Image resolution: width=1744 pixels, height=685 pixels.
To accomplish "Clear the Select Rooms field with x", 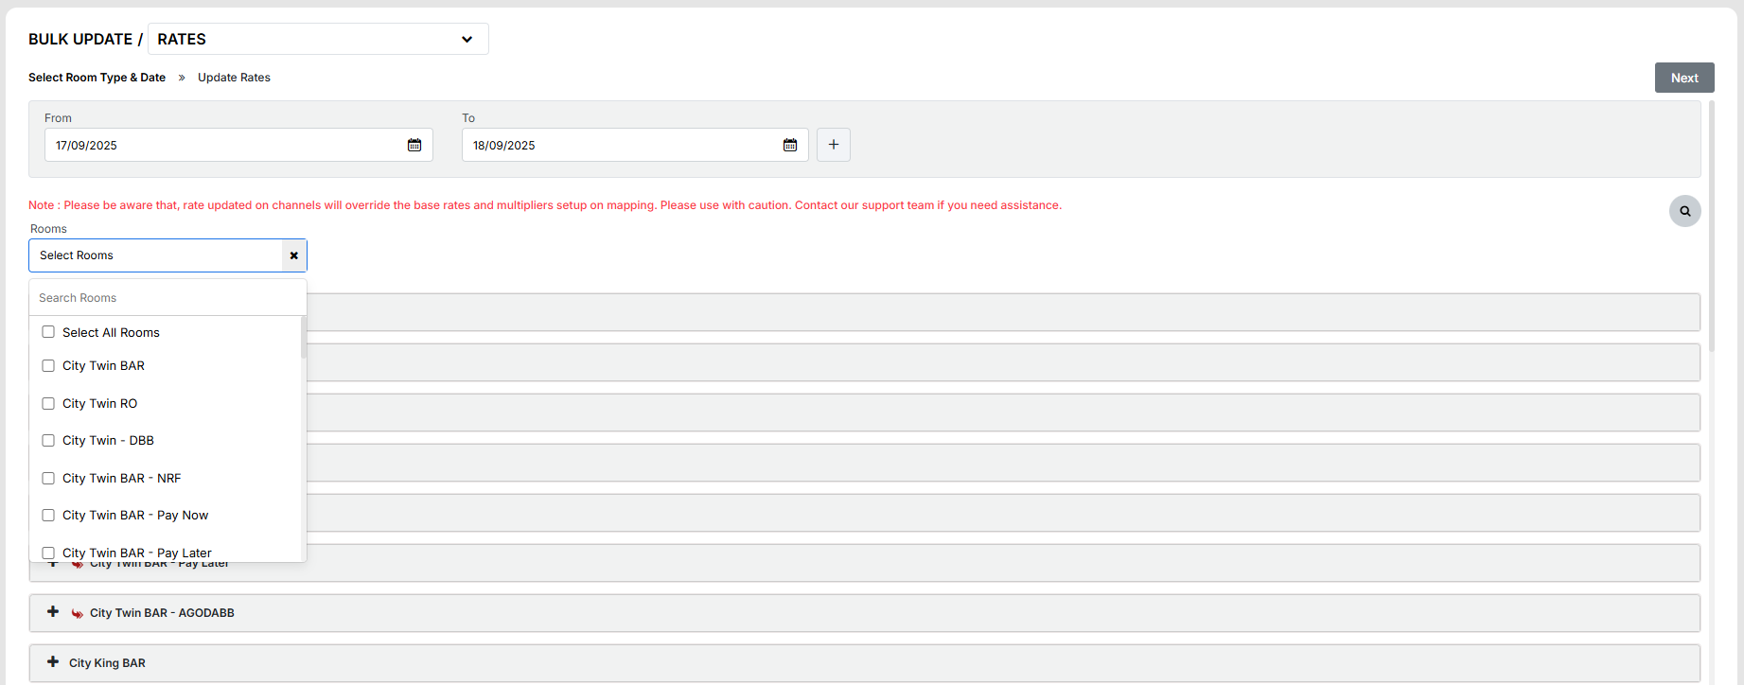I will click(x=294, y=255).
